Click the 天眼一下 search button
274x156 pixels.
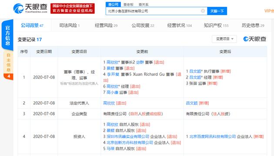click(x=217, y=11)
